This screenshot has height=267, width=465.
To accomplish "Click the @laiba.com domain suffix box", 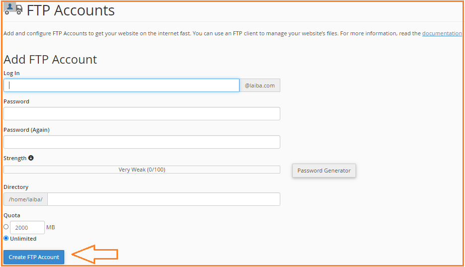I will [260, 85].
